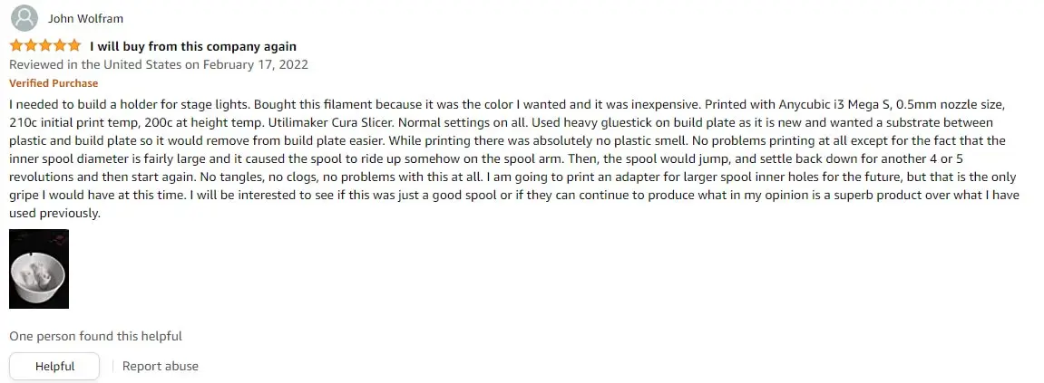Open the reviewer name John Wolfram
1044x383 pixels.
click(85, 19)
